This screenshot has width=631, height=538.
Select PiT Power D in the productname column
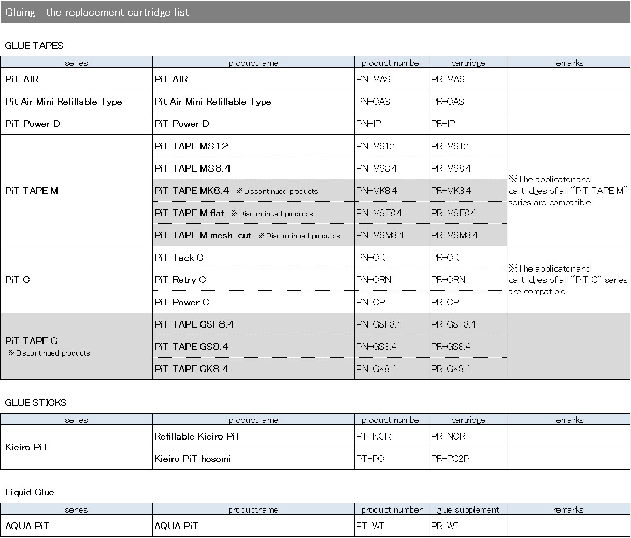(x=182, y=124)
